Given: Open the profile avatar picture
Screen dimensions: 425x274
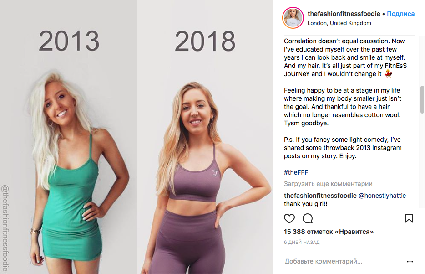Looking at the screenshot, I should [x=293, y=18].
